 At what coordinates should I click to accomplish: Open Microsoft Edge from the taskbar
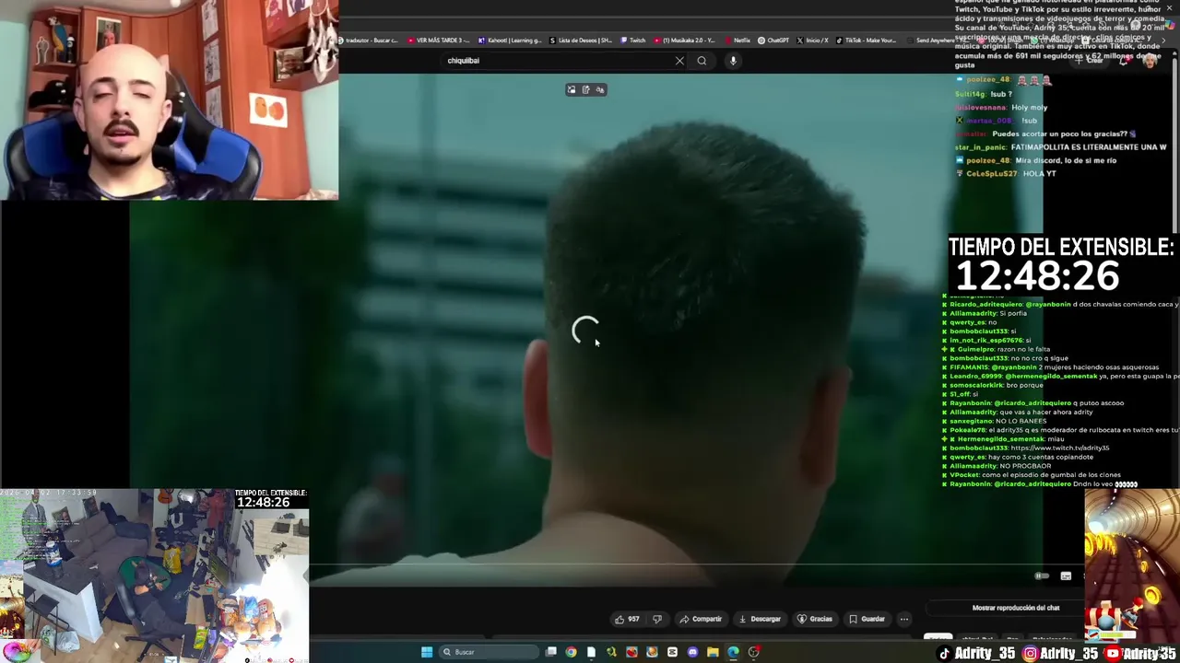tap(733, 652)
